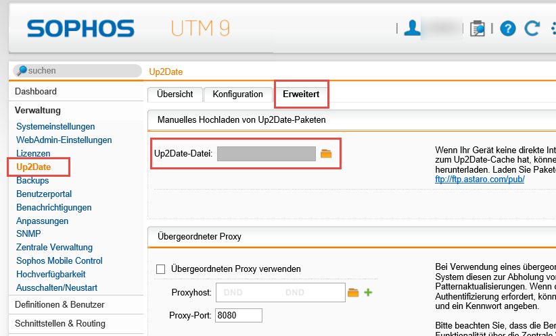The height and width of the screenshot is (336, 556).
Task: Click the Up2Date-Datei file field
Action: (267, 154)
